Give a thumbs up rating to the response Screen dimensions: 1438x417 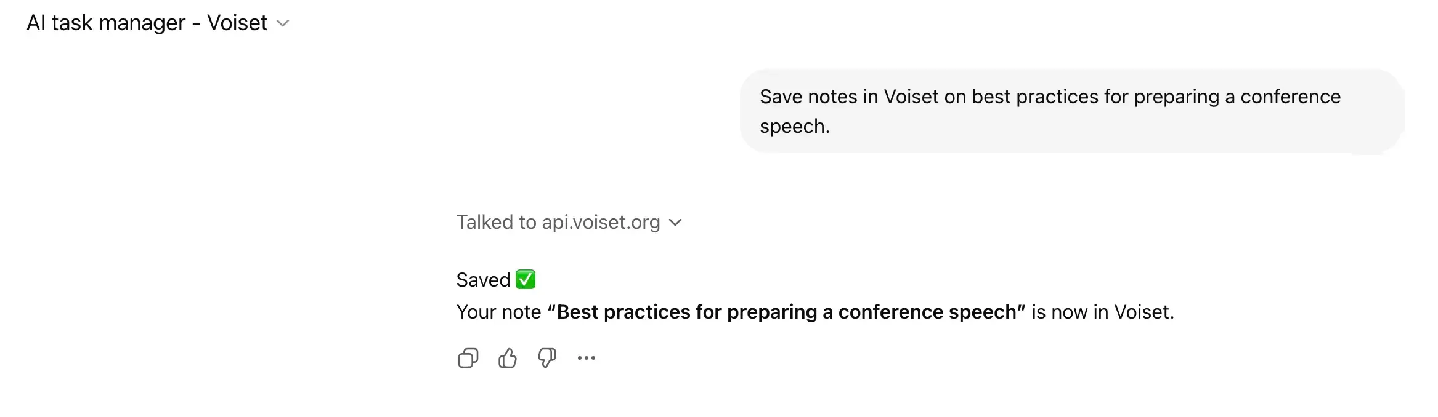[x=506, y=357]
